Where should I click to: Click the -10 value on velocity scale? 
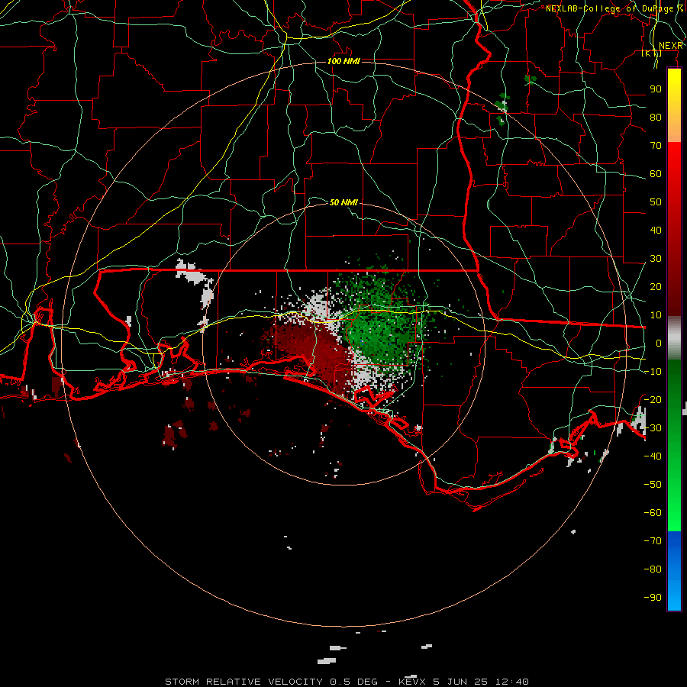click(653, 372)
